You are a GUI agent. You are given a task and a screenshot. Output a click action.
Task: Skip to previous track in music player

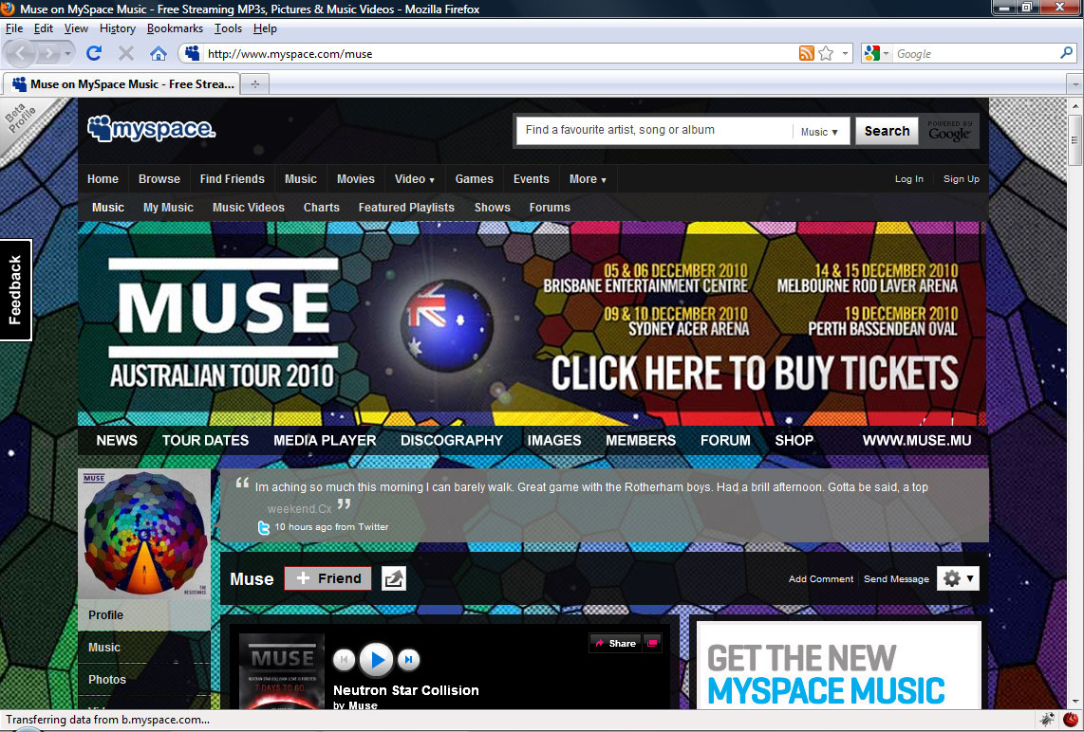pos(344,660)
